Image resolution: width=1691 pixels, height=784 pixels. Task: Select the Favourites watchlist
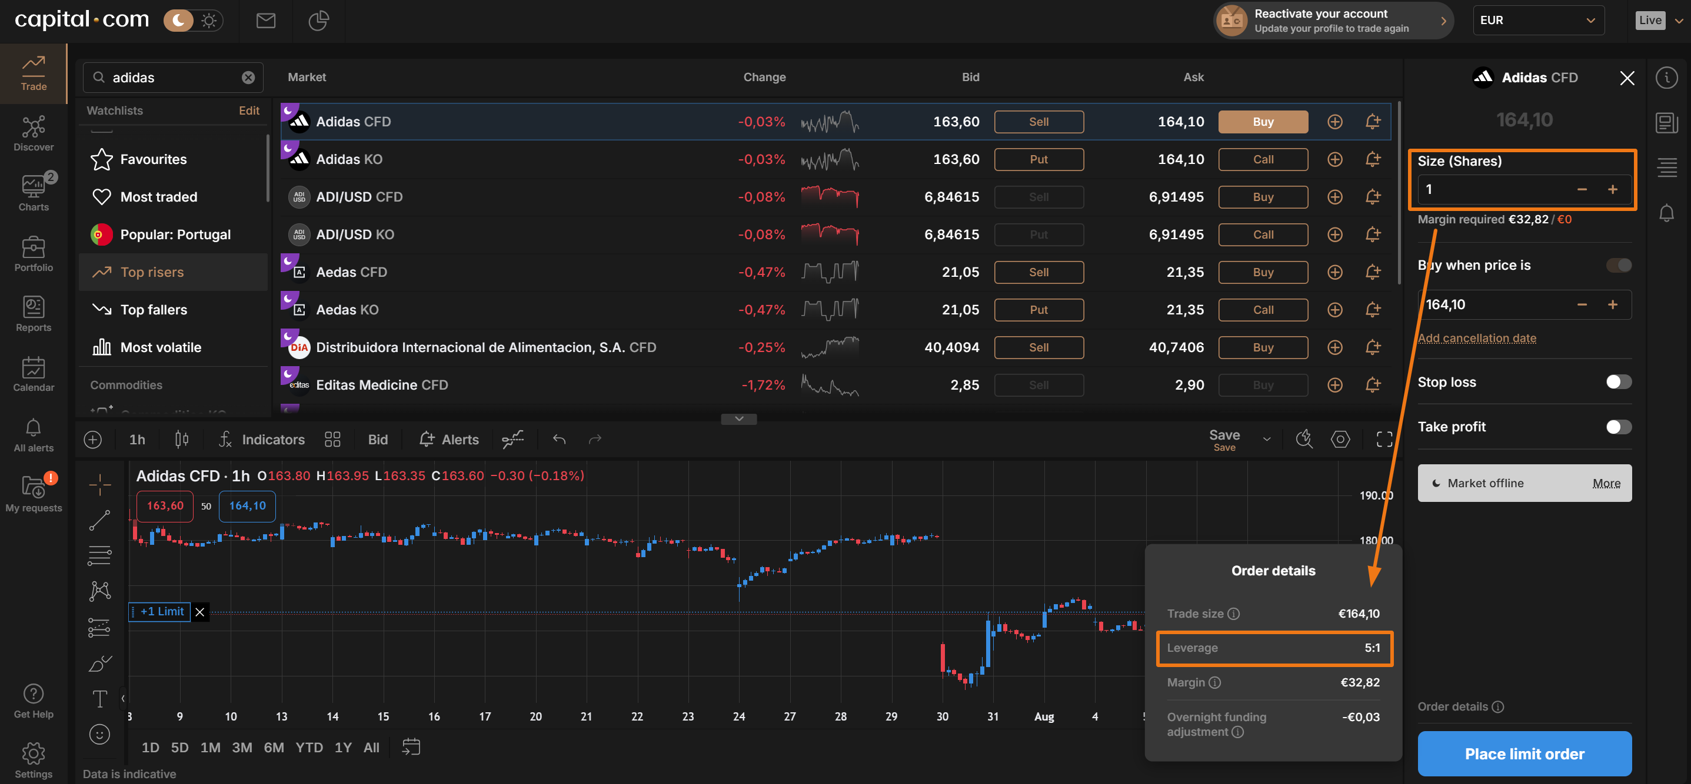[x=174, y=159]
